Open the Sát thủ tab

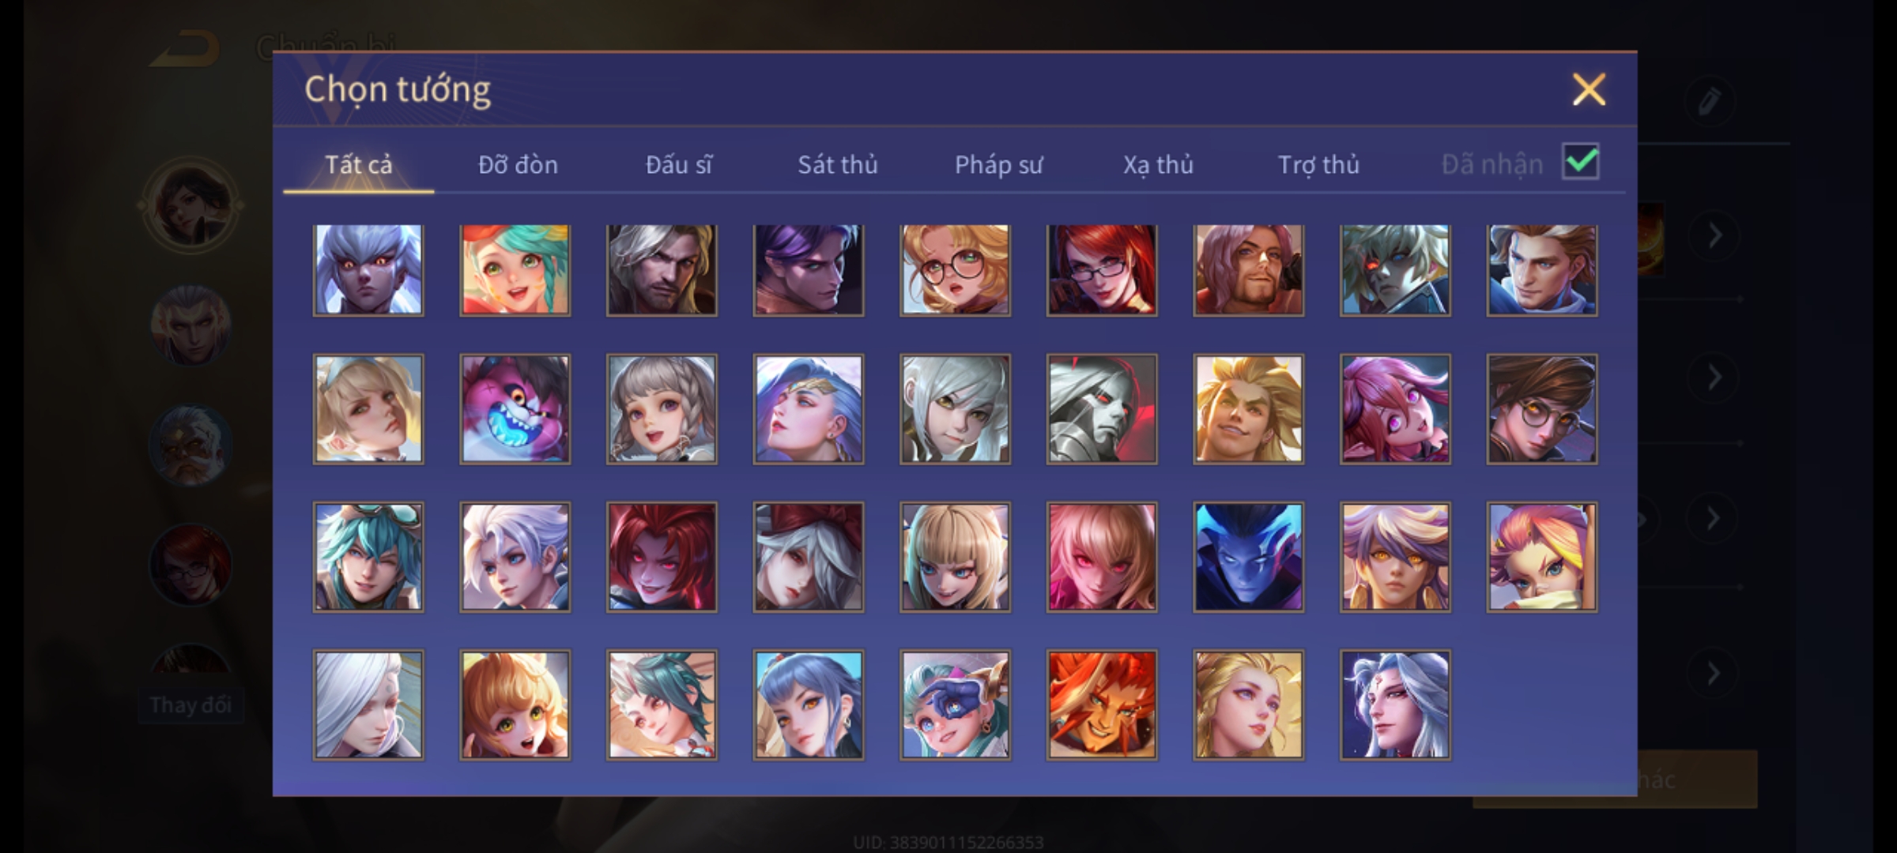[837, 164]
